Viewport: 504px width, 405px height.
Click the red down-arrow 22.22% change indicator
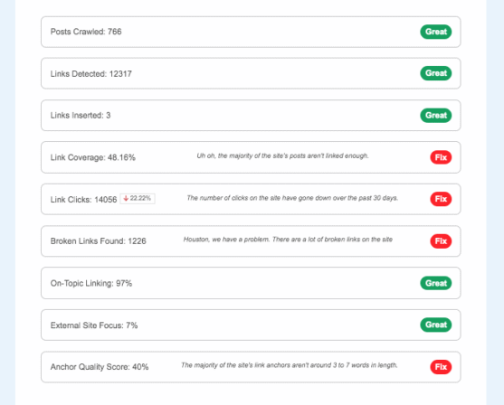click(x=138, y=199)
